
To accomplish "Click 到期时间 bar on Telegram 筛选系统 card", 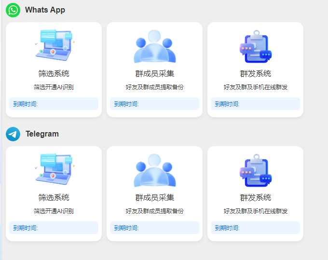I will tap(54, 228).
